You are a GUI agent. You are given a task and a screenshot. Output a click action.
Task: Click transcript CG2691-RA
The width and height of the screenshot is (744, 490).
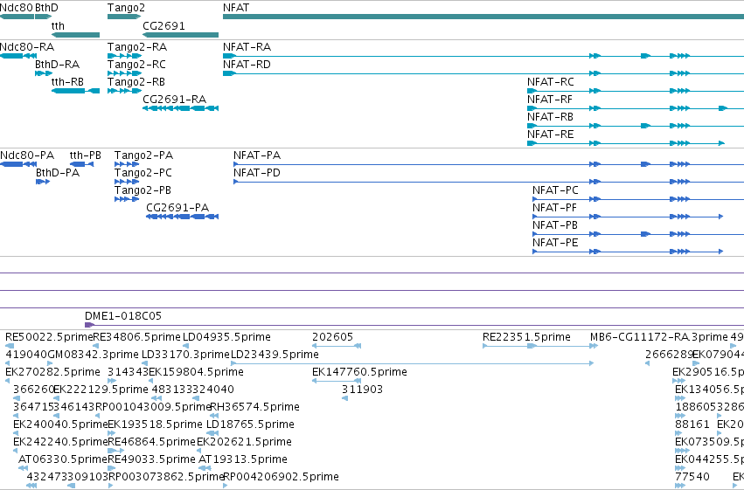coord(175,100)
